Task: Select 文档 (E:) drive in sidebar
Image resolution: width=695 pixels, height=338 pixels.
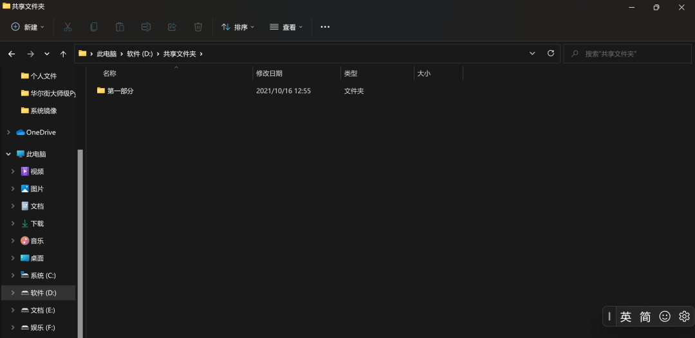Action: pos(43,310)
